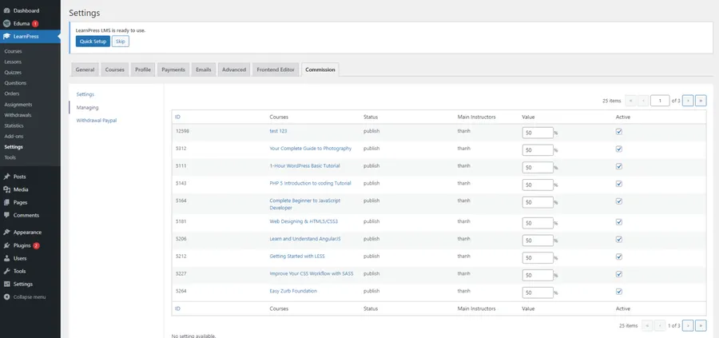Viewport: 719px width, 338px height.
Task: Click the value field for Getting Started with LESS
Action: click(x=538, y=258)
